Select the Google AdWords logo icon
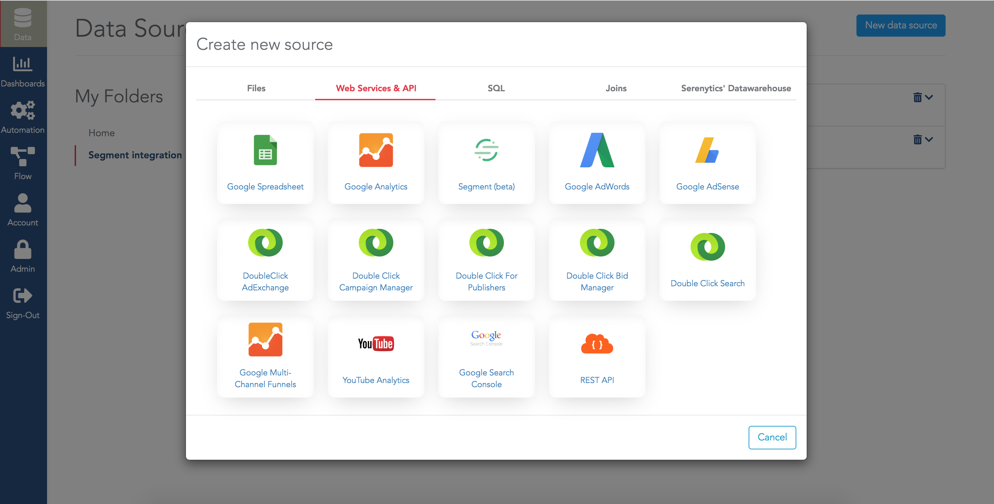The width and height of the screenshot is (994, 504). [597, 150]
